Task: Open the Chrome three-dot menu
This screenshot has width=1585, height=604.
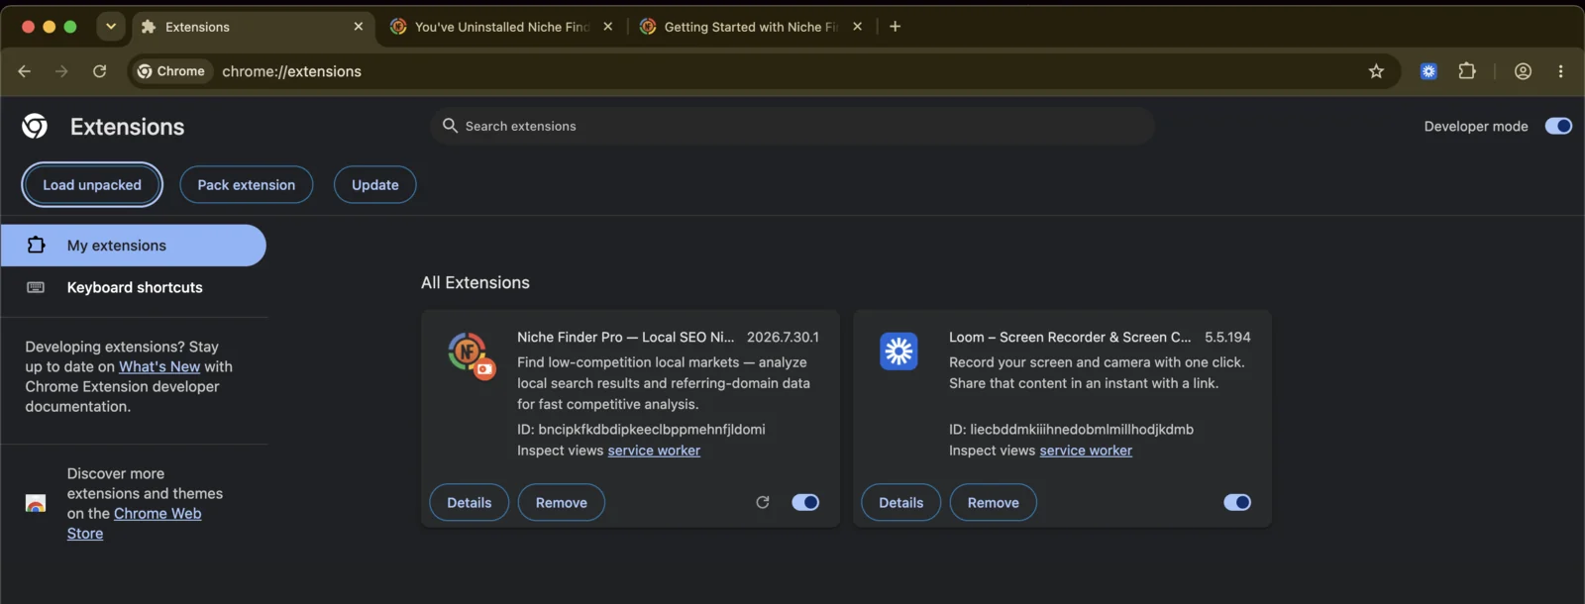Action: [1560, 71]
